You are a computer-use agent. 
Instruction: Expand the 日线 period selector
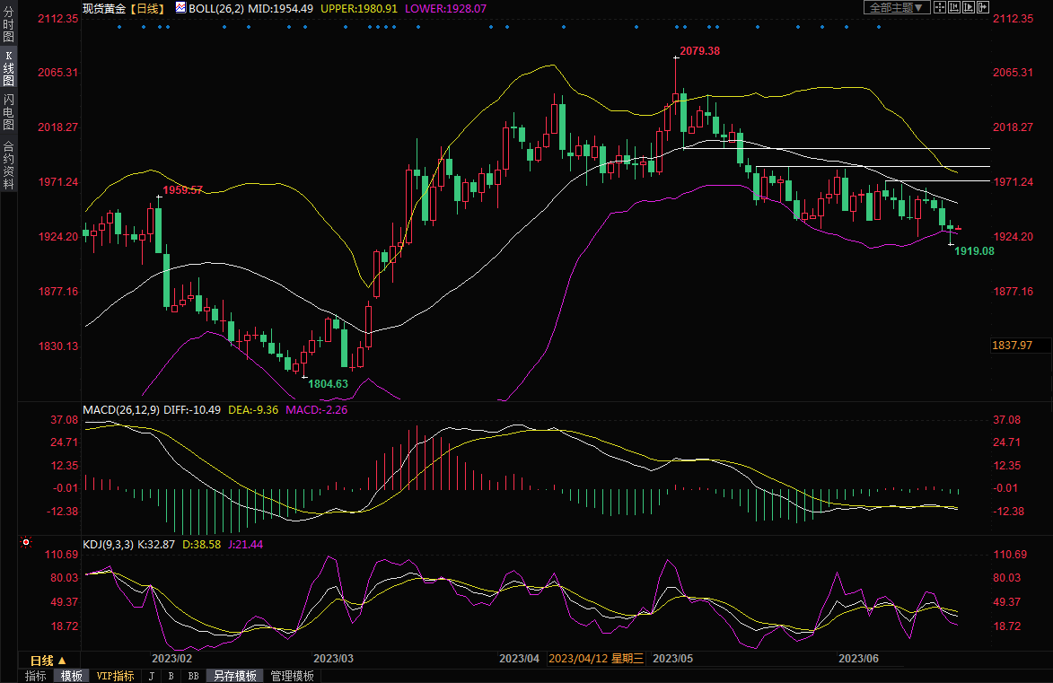pos(48,660)
